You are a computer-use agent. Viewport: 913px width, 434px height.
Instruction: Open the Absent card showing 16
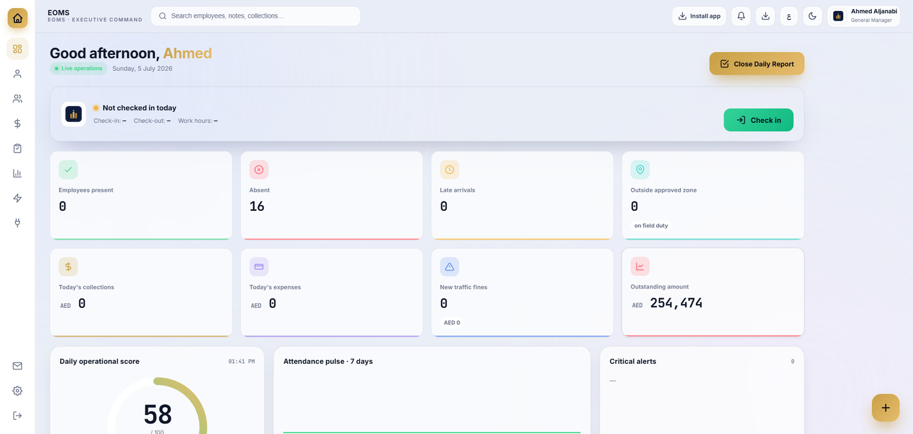pyautogui.click(x=332, y=195)
